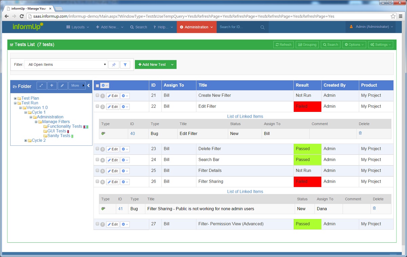Open linked bug ID 41
The height and width of the screenshot is (257, 407).
[x=120, y=209]
